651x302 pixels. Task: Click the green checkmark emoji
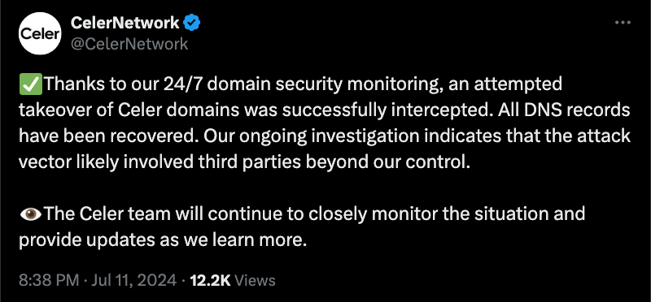coord(31,84)
